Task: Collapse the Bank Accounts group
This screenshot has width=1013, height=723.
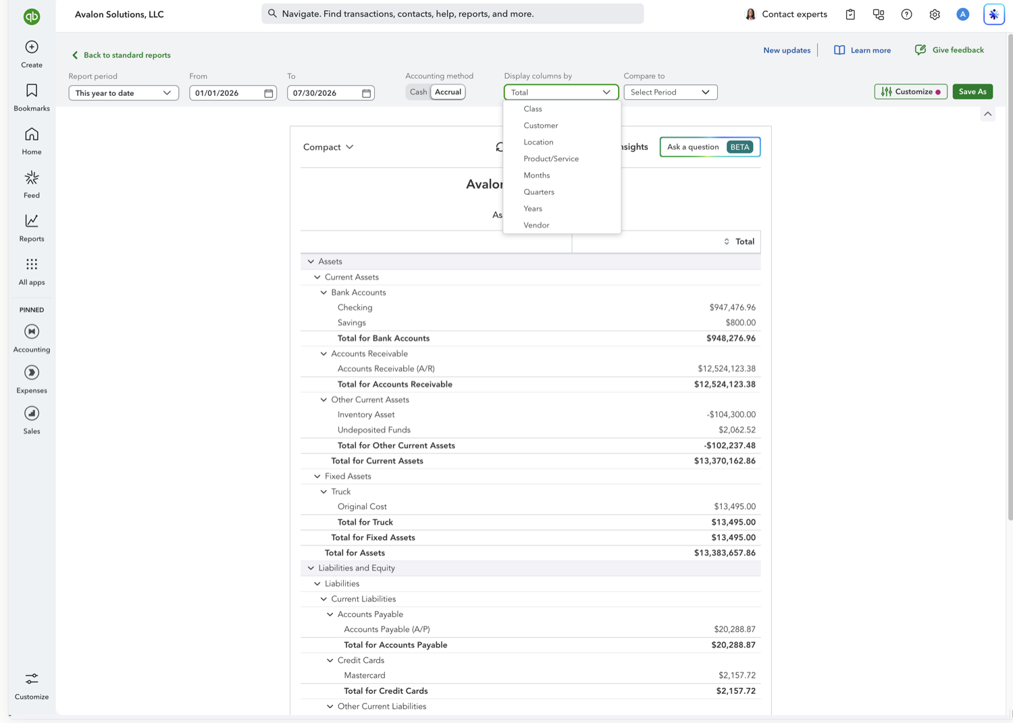Action: [323, 292]
